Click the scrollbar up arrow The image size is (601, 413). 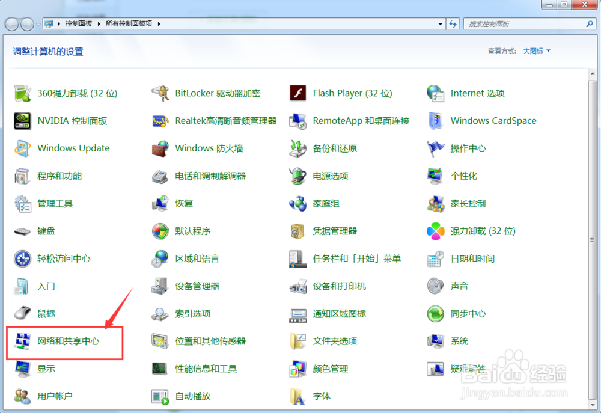[x=593, y=73]
